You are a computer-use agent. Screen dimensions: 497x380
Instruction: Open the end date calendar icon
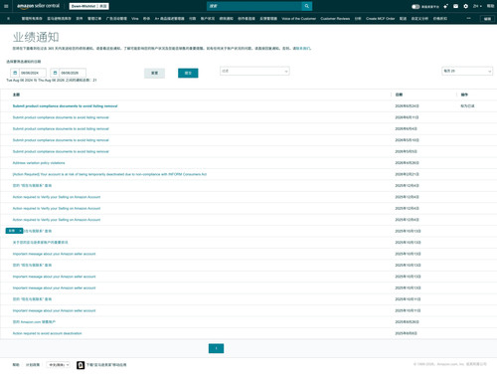(55, 73)
